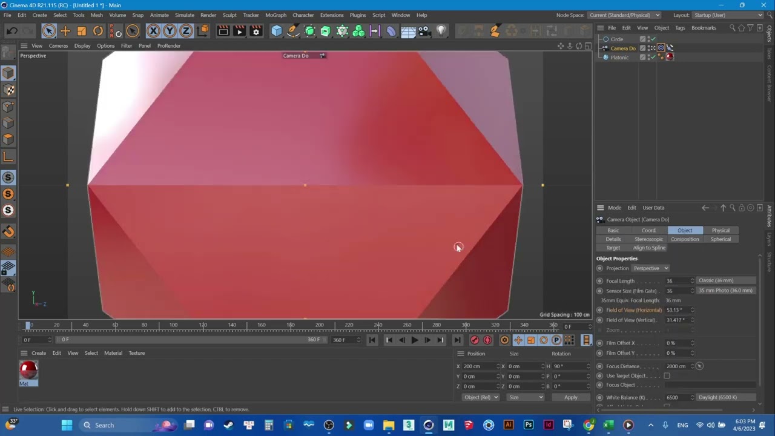Select the Scale tool in the top toolbar
The width and height of the screenshot is (775, 436).
(x=82, y=31)
